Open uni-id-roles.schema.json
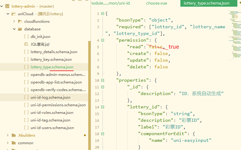The image size is (241, 150). pos(52,112)
